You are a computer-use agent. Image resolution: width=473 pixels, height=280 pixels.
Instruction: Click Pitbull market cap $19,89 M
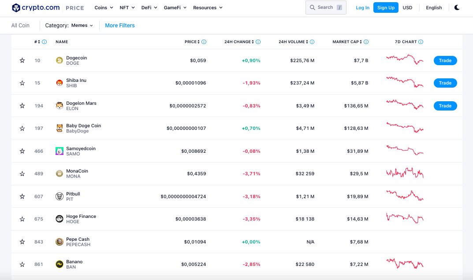(x=358, y=196)
